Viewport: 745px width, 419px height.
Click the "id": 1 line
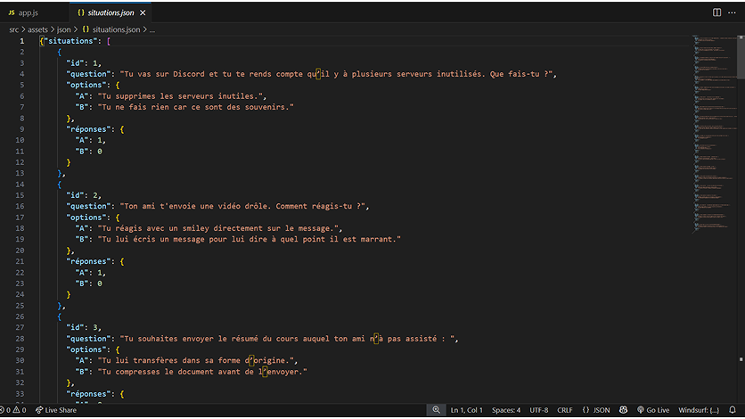coord(84,62)
